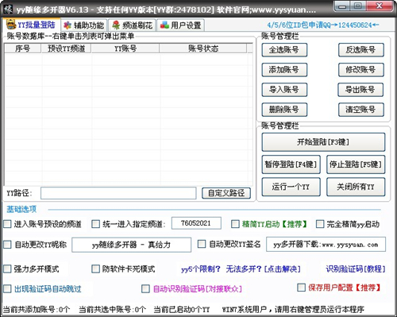The image size is (397, 317).
Task: Open the yy5个限制？无法多开？[点击解决] link
Action: 241,269
